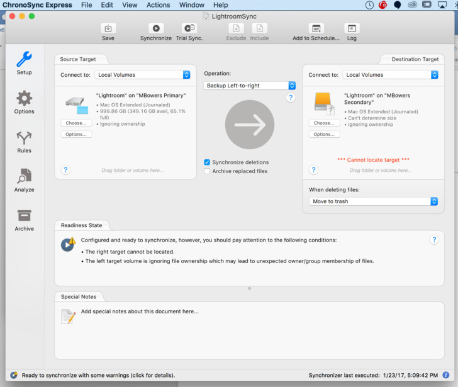Image resolution: width=458 pixels, height=387 pixels.
Task: Click Choose... button for destination target
Action: [x=324, y=123]
